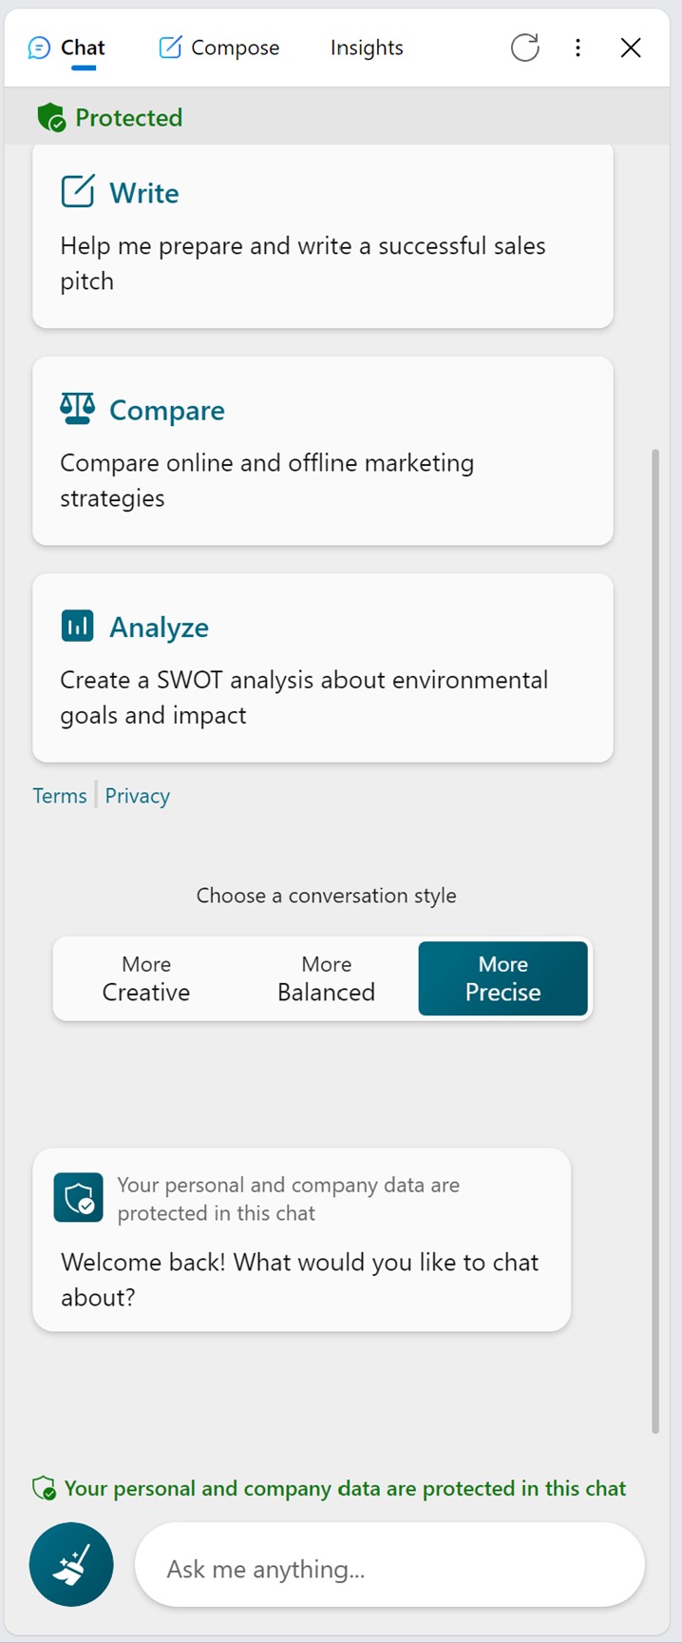This screenshot has height=1643, width=682.
Task: Switch to the Chat tab
Action: tap(67, 48)
